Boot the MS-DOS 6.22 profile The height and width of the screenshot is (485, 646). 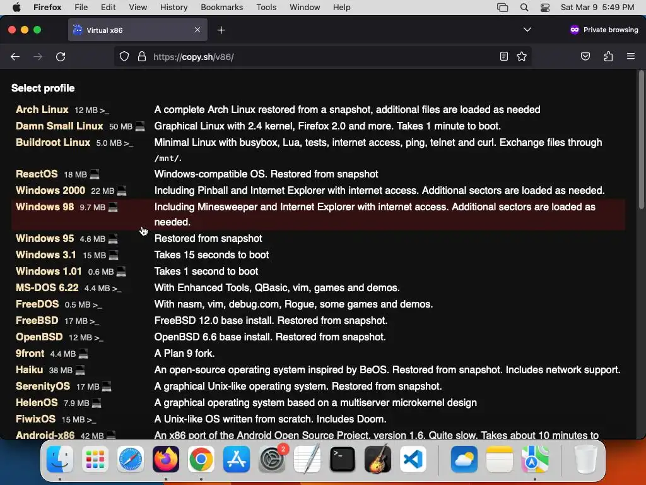point(47,287)
